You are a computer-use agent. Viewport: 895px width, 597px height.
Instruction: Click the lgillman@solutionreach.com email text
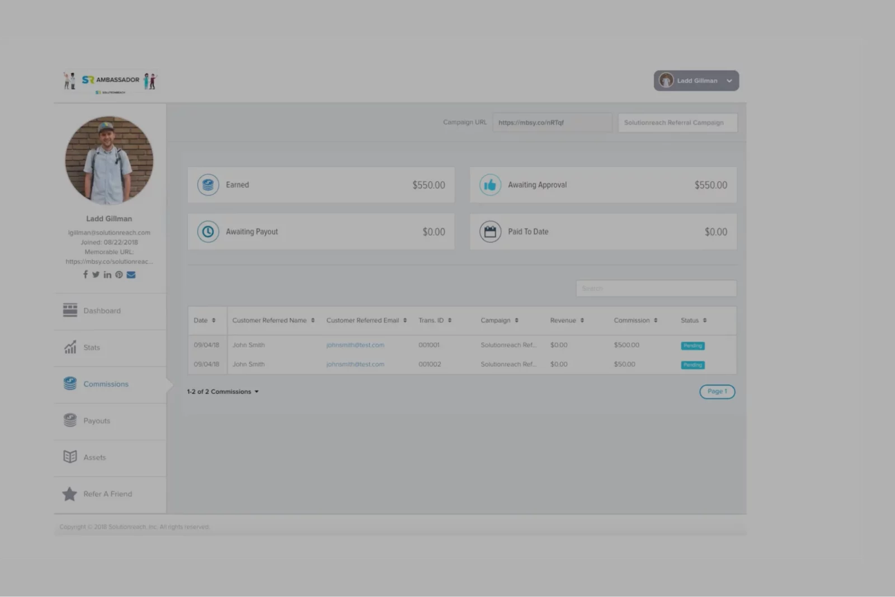(109, 233)
